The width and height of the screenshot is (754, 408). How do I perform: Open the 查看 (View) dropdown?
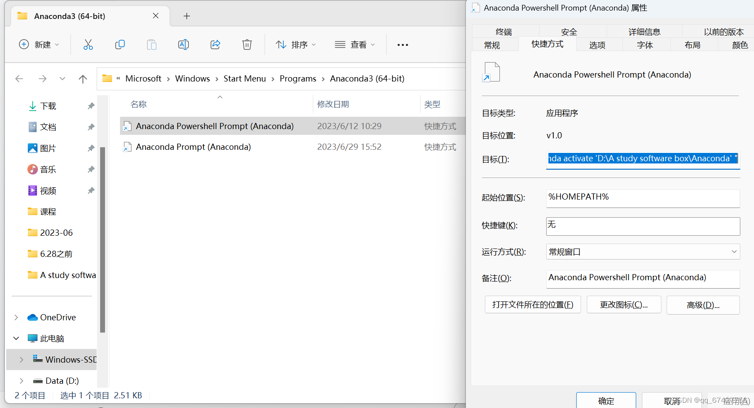(x=355, y=45)
